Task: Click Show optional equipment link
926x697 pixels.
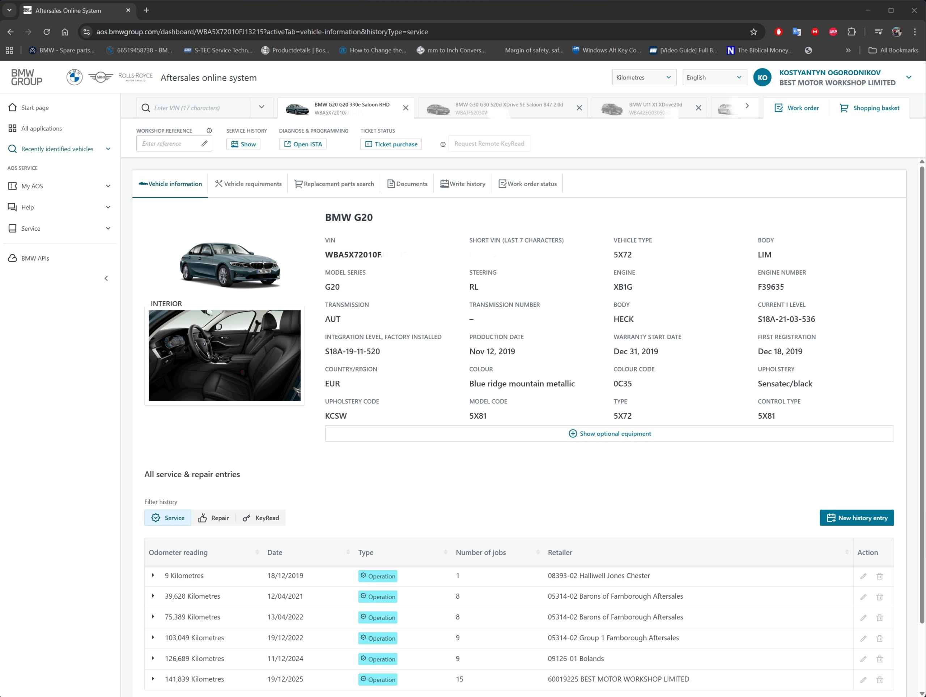Action: (x=609, y=434)
